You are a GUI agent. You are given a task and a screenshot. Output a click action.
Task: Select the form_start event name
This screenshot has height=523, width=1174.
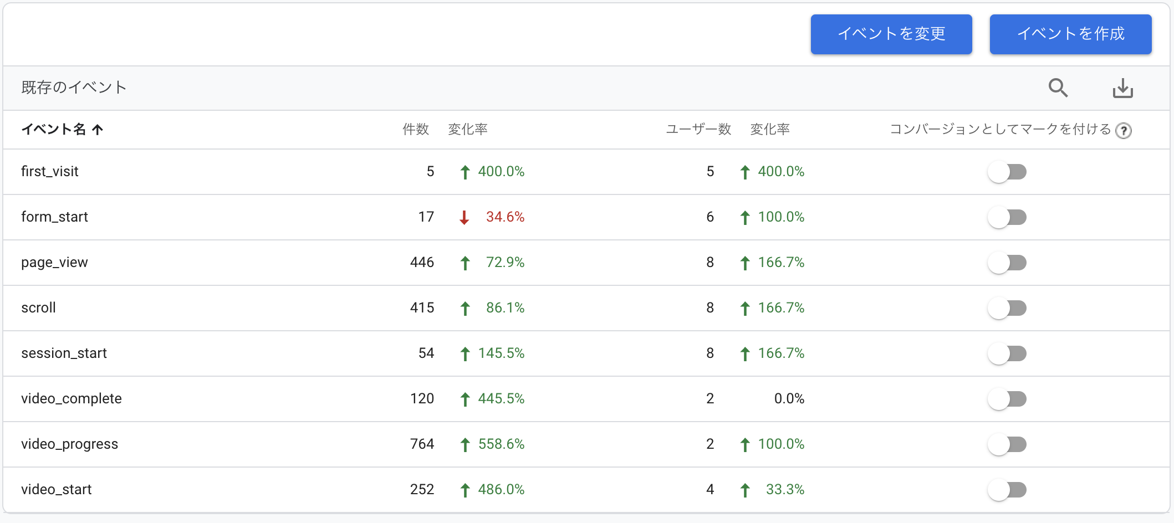tap(54, 217)
